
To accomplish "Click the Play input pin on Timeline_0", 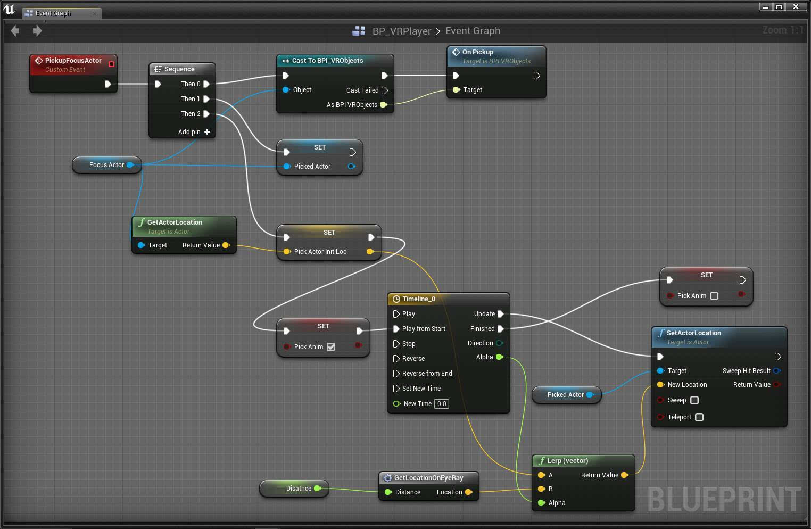I will point(396,314).
